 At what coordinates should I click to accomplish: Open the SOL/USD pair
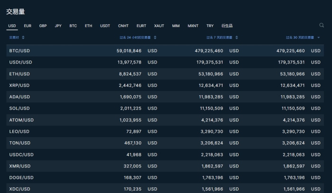coord(19,109)
